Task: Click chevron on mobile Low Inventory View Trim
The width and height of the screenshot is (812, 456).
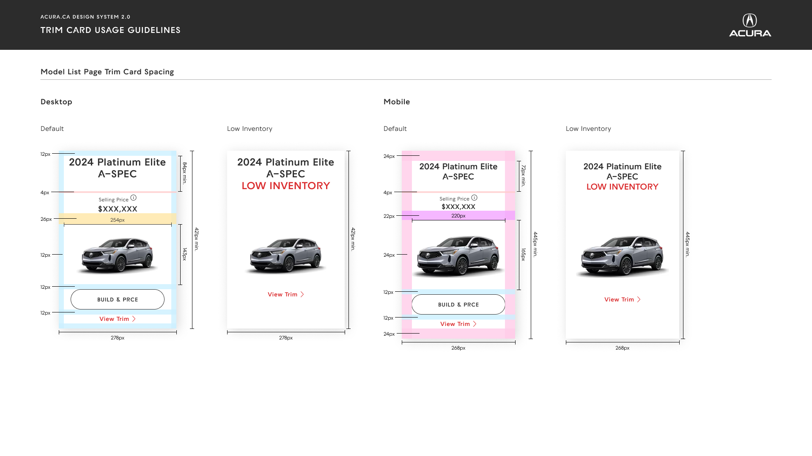Action: (x=639, y=299)
